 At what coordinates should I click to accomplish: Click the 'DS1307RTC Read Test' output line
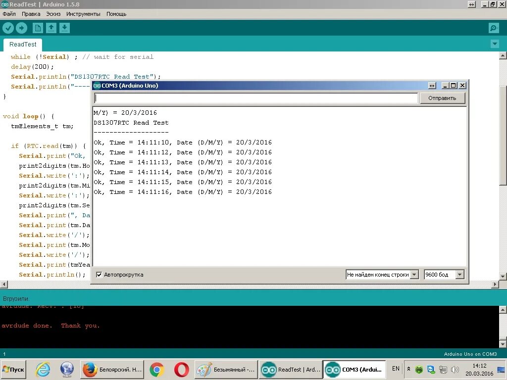[131, 123]
